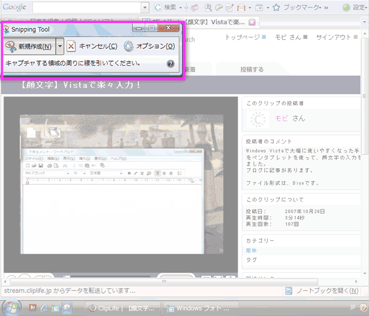Click the calendar window toolbar icon
Screen dimensions: 369x316
pos(259,8)
